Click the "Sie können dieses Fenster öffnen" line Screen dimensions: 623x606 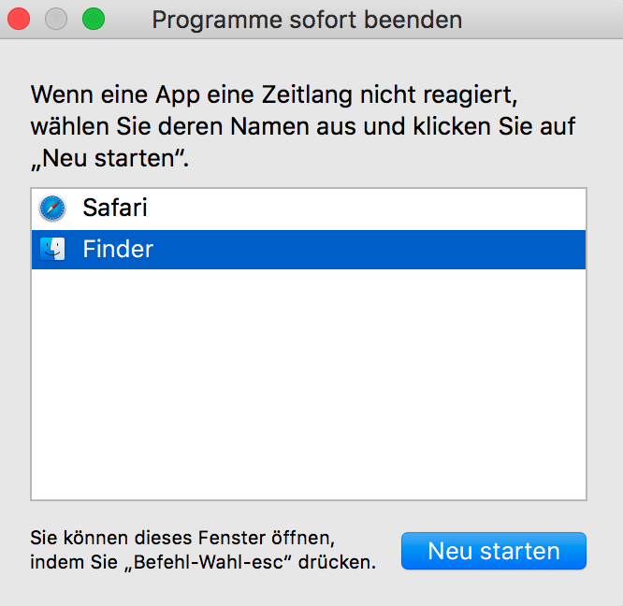[181, 538]
